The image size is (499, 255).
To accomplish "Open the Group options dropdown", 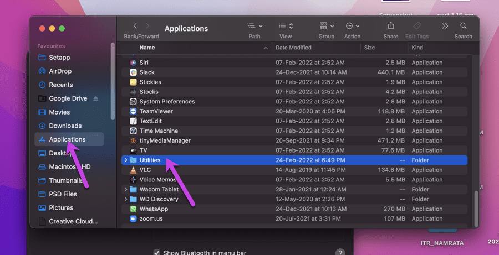I will [327, 26].
